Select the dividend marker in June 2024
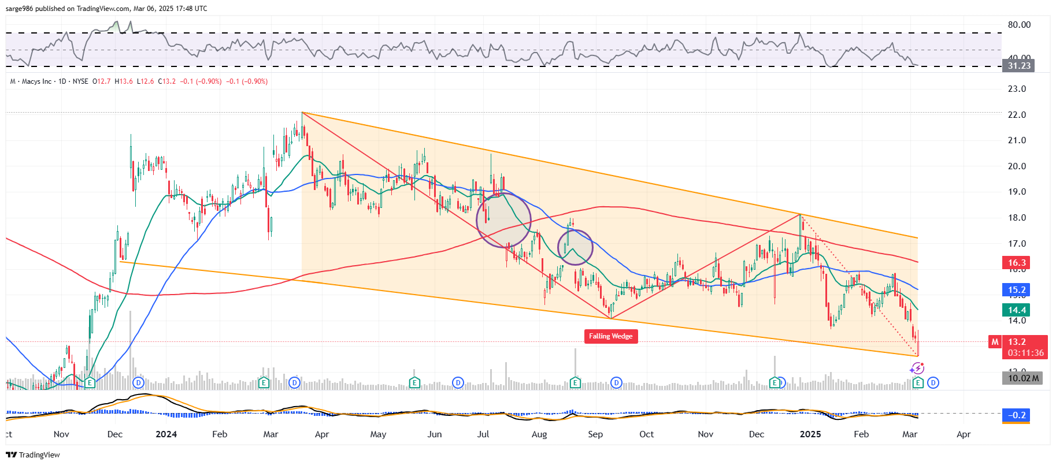1056x465 pixels. pos(458,382)
